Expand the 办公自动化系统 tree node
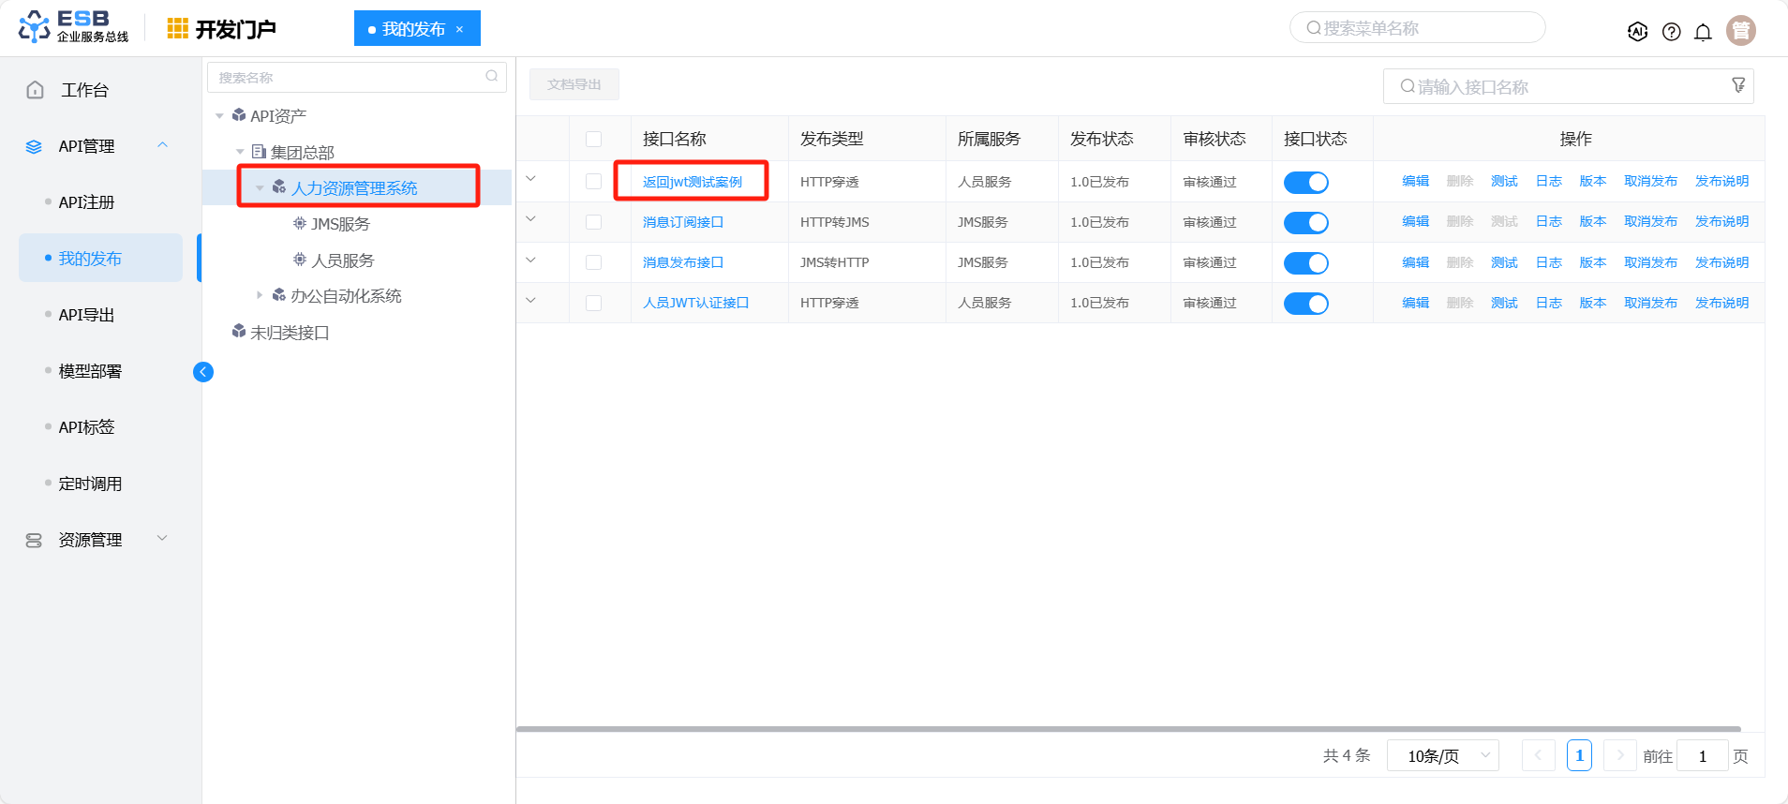 click(x=260, y=295)
